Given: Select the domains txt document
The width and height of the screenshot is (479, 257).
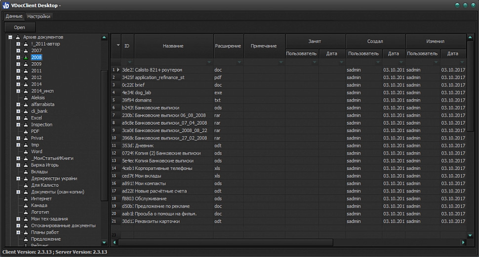Looking at the screenshot, I should 288,100.
